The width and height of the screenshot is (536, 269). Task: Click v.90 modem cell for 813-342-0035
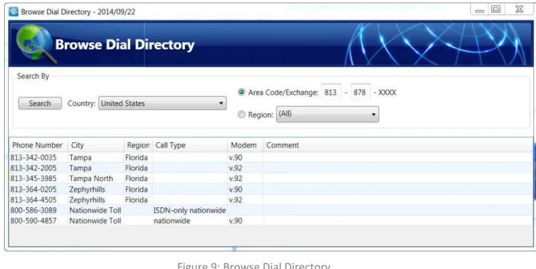click(236, 158)
